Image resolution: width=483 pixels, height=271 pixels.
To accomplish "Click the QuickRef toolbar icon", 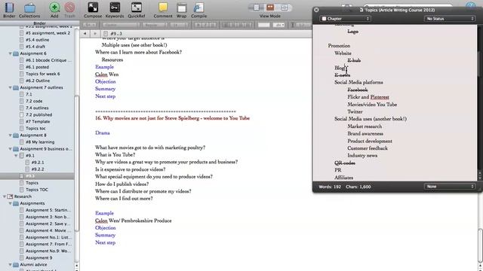I will 136,8.
